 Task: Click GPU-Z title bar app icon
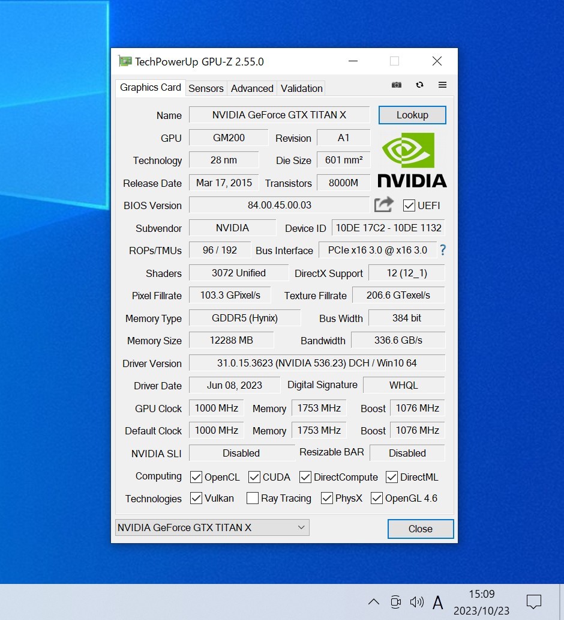click(125, 61)
